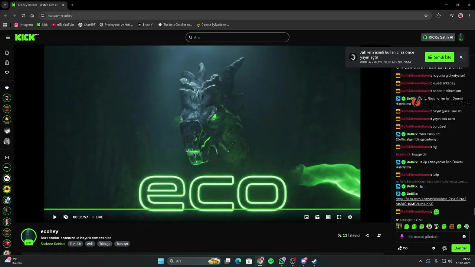Open emoji picker in chat box
The height and width of the screenshot is (267, 475).
tap(464, 237)
